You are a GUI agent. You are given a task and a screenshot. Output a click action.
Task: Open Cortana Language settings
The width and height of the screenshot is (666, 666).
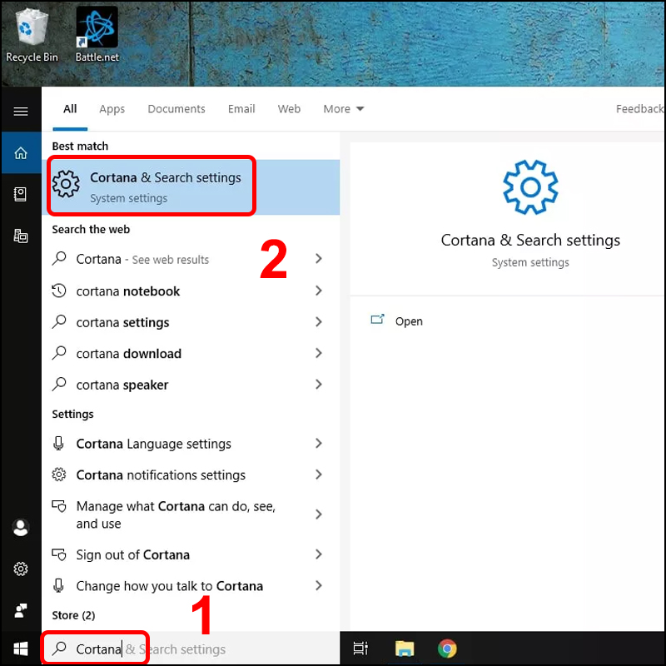point(191,444)
